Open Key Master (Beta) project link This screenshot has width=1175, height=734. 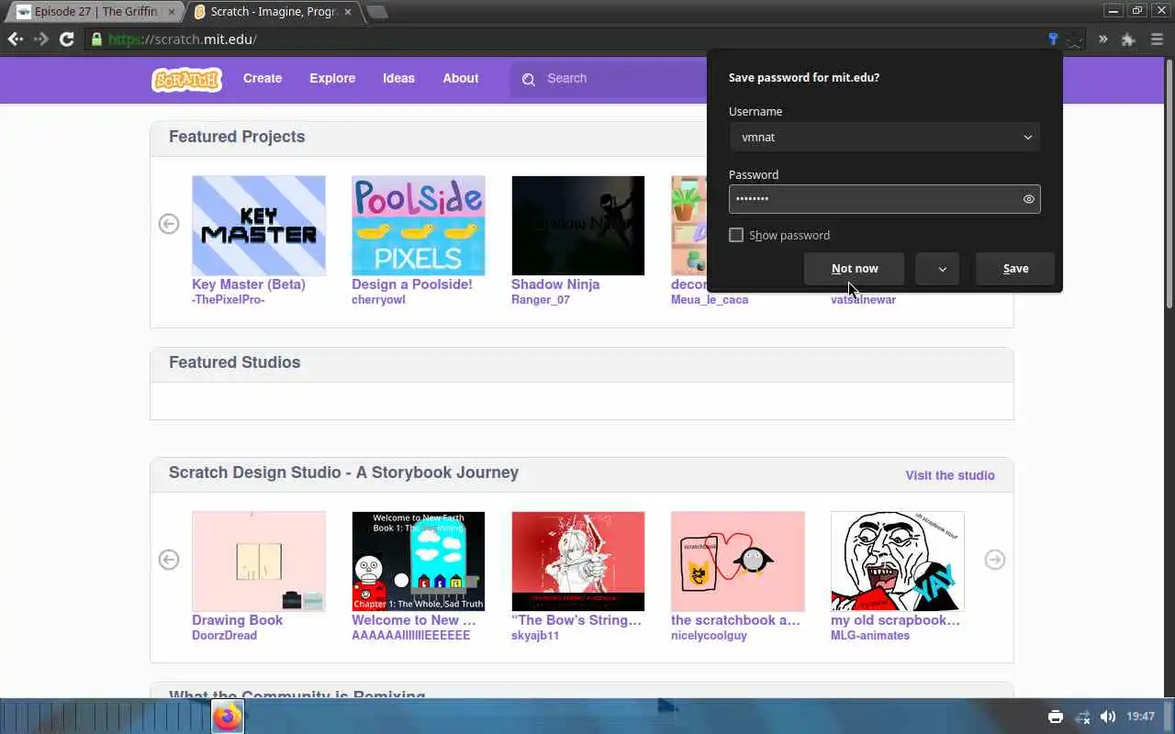coord(249,284)
